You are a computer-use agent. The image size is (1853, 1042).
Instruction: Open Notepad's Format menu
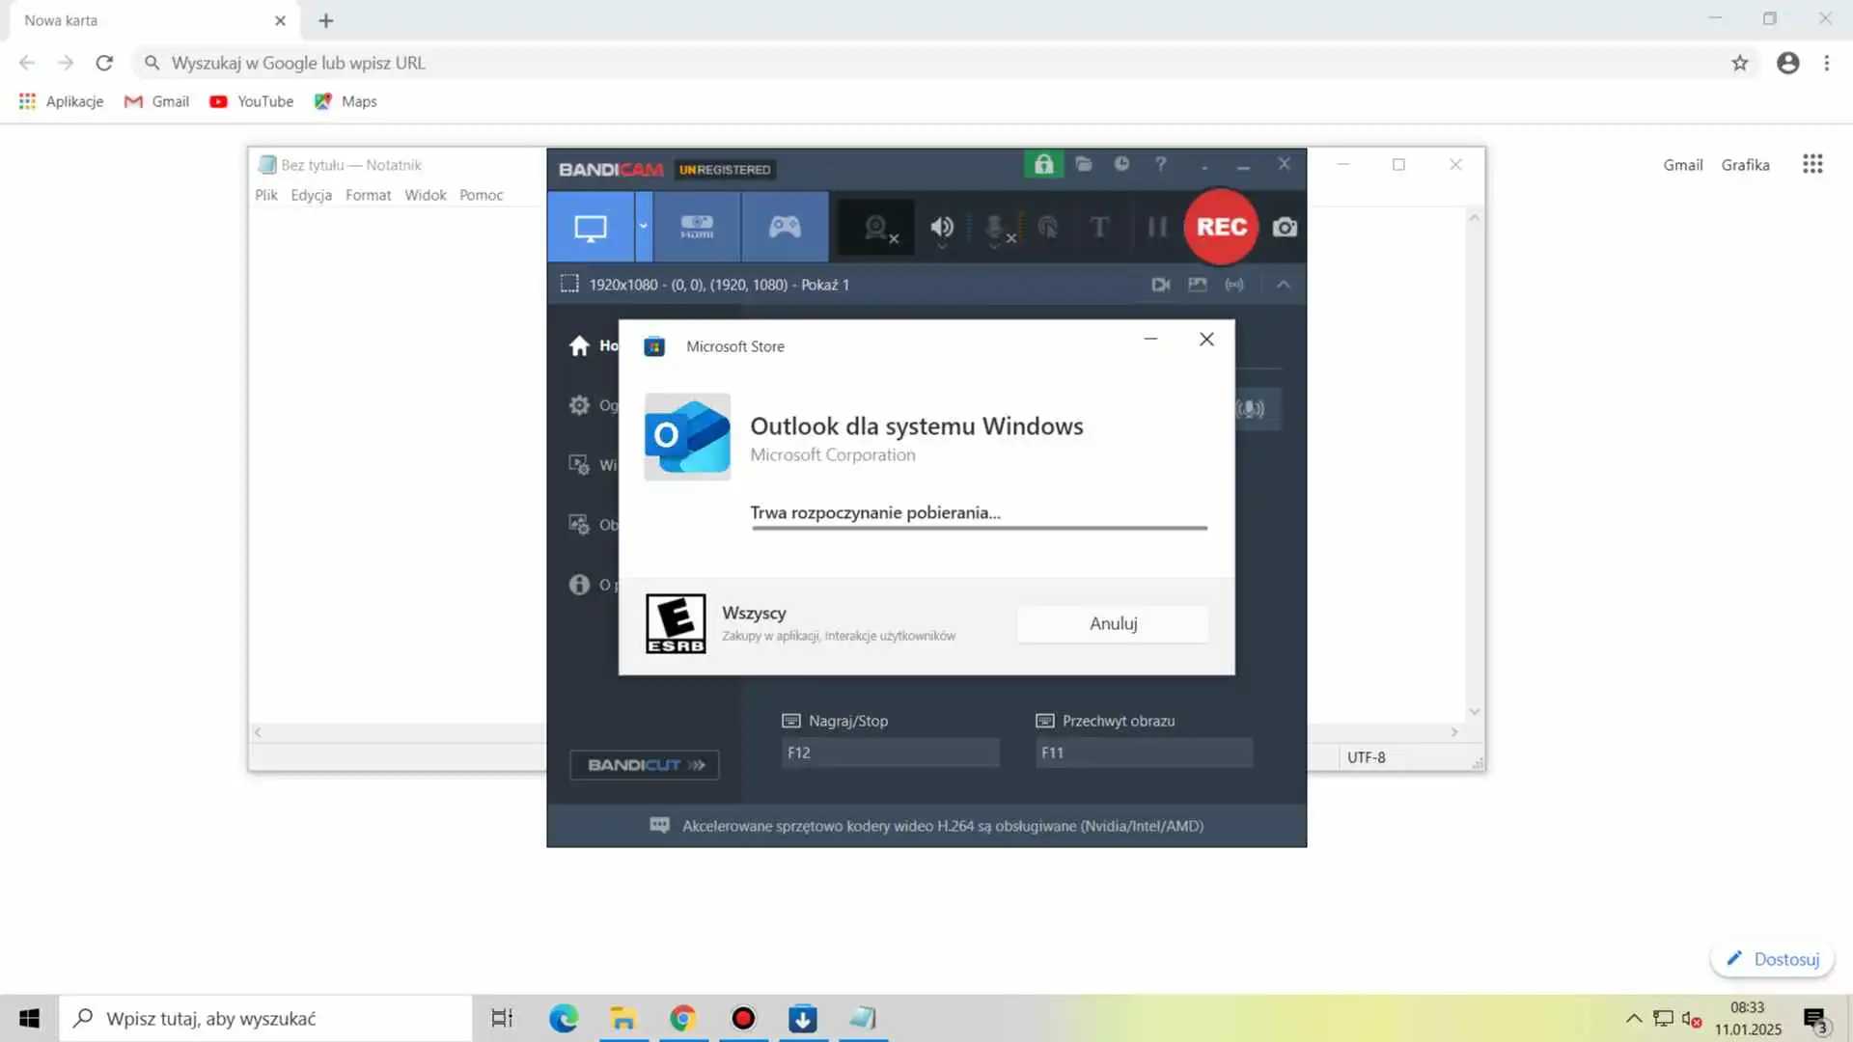[368, 195]
